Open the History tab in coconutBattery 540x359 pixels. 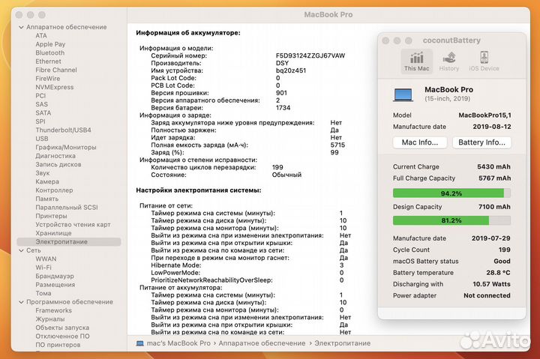(449, 61)
